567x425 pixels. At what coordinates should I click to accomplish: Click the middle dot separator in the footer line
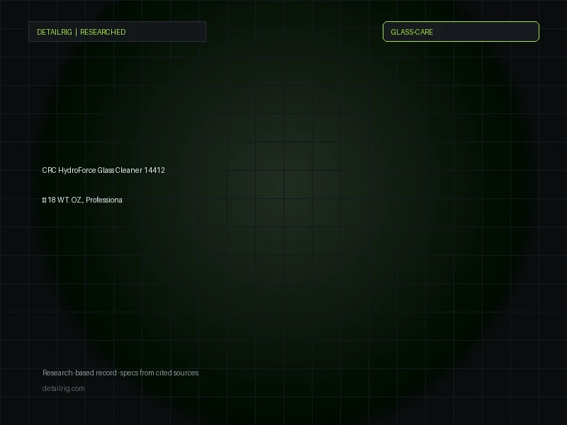coord(118,373)
